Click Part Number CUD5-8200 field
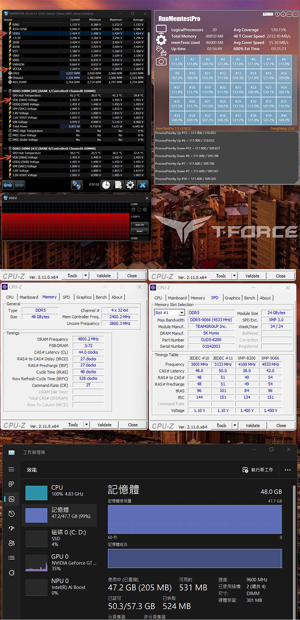Viewport: 300px width, 620px height. click(211, 340)
